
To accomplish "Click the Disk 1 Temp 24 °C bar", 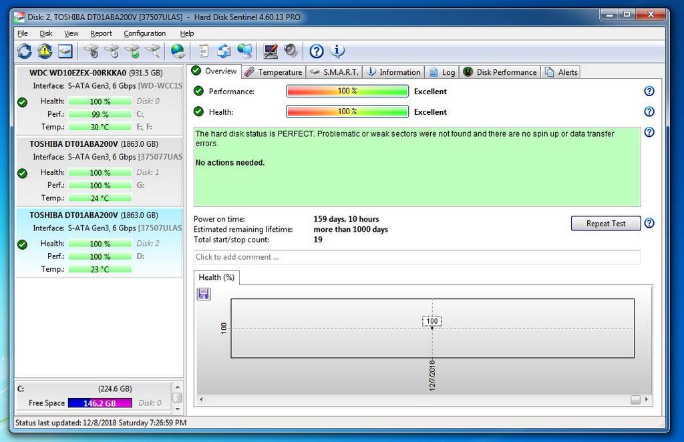I will tap(100, 198).
